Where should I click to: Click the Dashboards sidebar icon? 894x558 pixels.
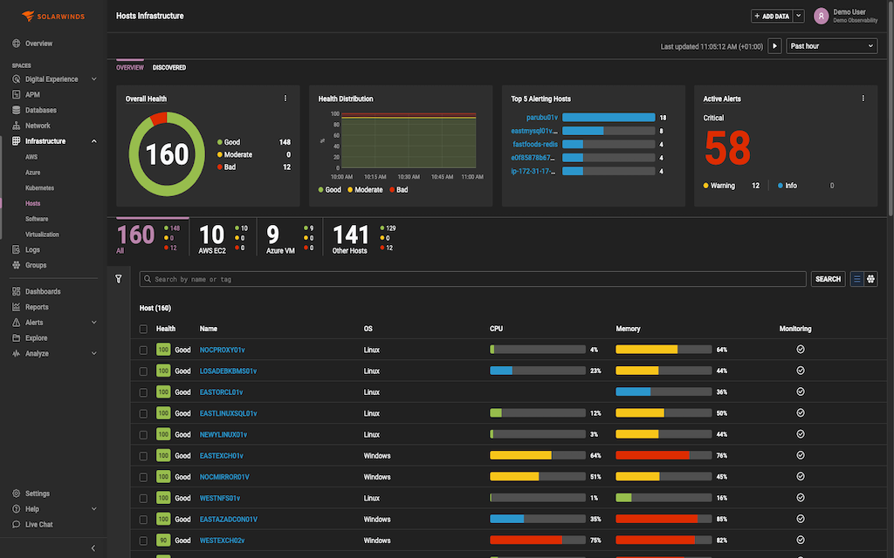(16, 291)
